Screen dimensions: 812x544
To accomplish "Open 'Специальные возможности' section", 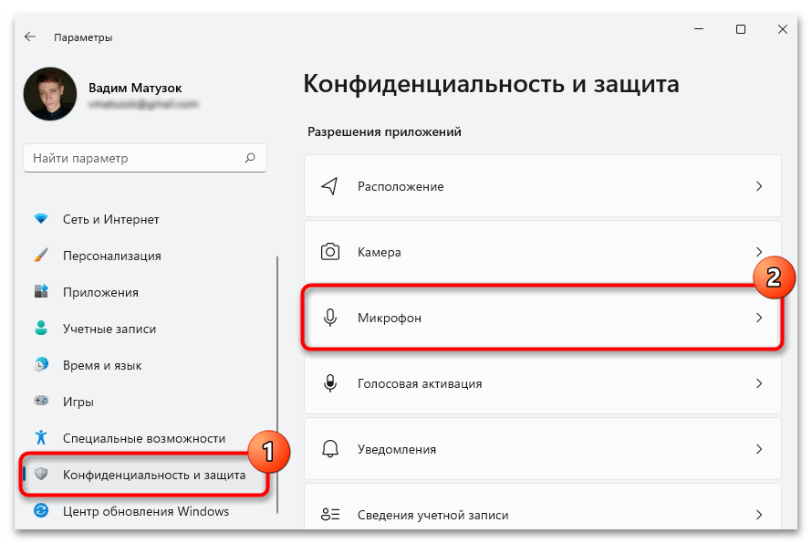I will tap(144, 438).
